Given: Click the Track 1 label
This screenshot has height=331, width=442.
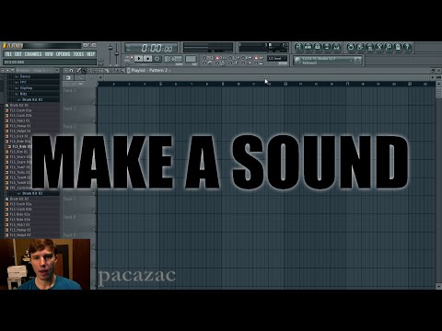Looking at the screenshot, I should click(68, 90).
